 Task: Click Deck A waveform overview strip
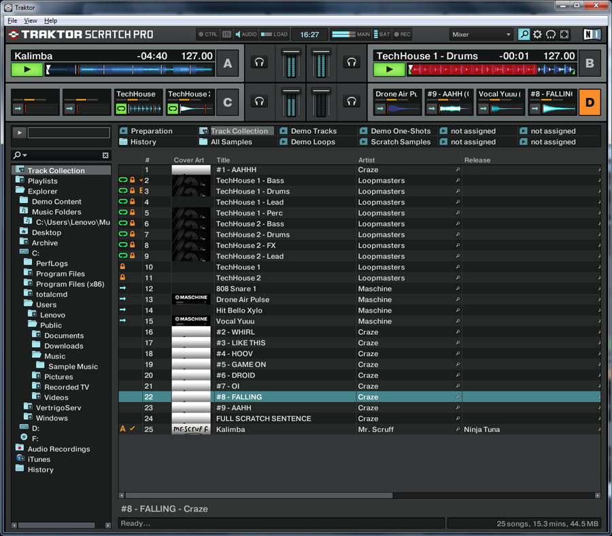point(129,70)
